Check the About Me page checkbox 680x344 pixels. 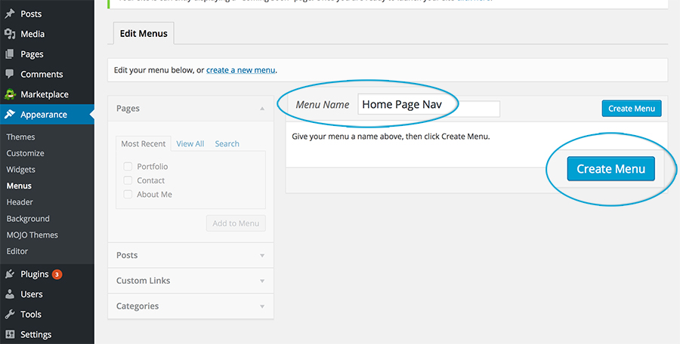128,195
